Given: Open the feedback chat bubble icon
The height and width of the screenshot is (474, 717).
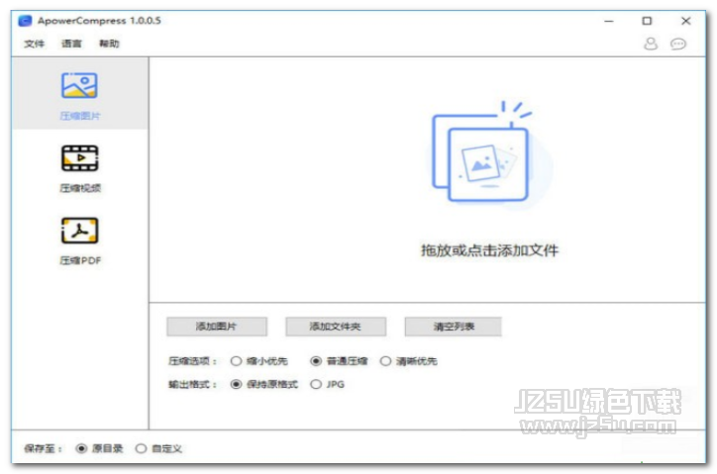Looking at the screenshot, I should pos(677,44).
